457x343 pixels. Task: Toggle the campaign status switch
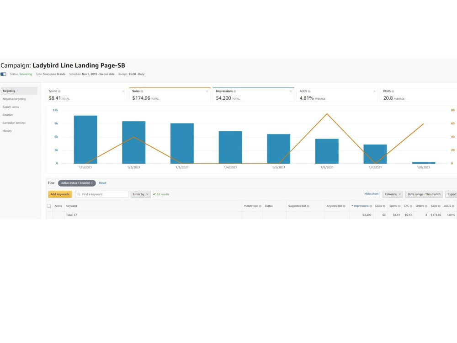click(x=4, y=74)
